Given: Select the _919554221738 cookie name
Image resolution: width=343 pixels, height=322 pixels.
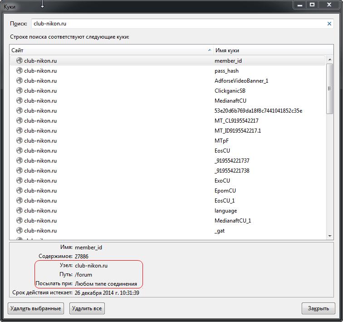Looking at the screenshot, I should [232, 170].
